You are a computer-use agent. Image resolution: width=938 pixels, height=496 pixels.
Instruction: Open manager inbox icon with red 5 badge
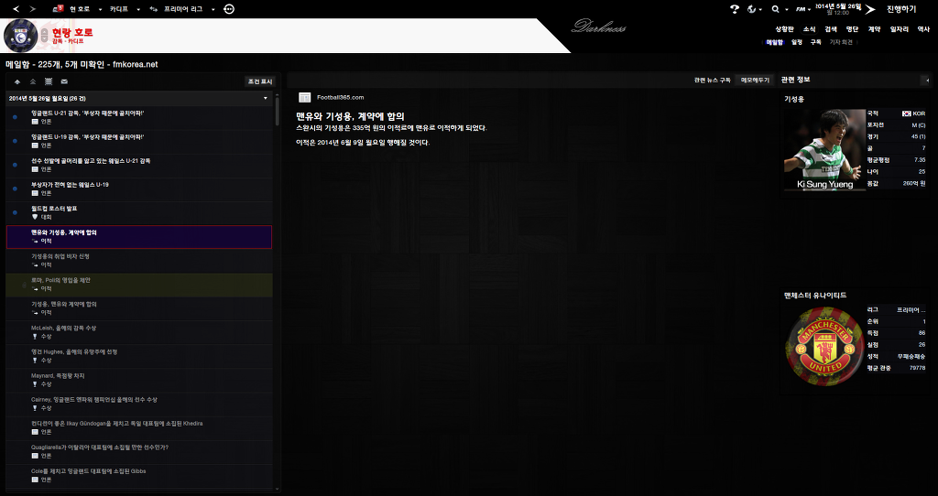pyautogui.click(x=58, y=8)
